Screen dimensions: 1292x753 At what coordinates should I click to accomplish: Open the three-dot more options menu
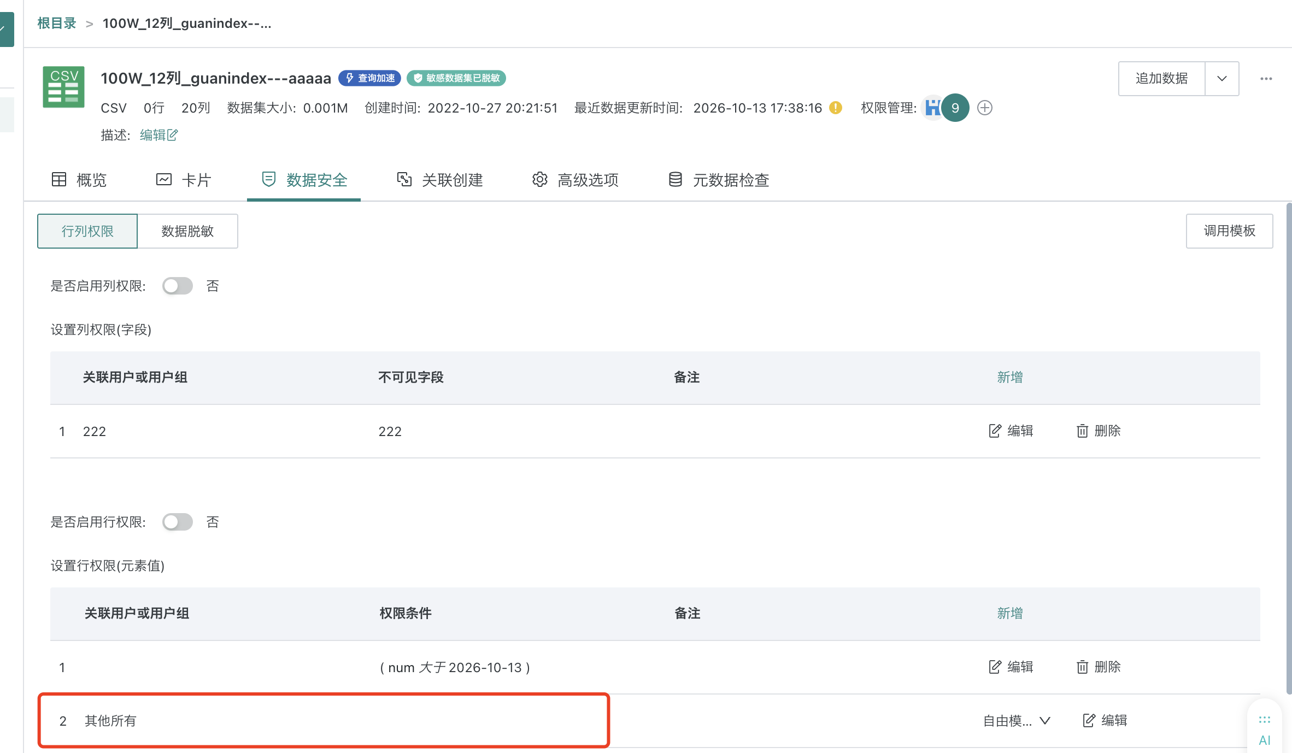tap(1266, 79)
